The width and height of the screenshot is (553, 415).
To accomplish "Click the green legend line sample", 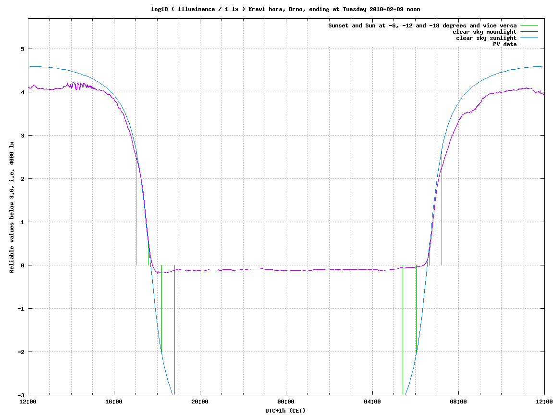I will coord(529,25).
